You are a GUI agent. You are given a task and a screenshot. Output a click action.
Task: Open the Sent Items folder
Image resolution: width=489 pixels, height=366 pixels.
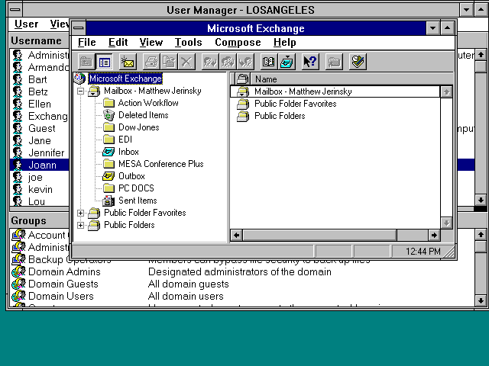tap(138, 201)
